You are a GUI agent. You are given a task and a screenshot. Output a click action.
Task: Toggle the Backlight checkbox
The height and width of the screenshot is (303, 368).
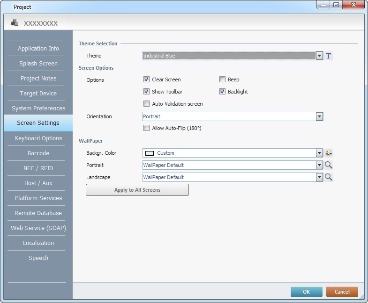click(x=223, y=92)
